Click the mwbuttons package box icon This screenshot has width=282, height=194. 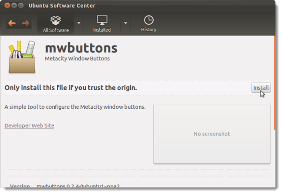22,57
